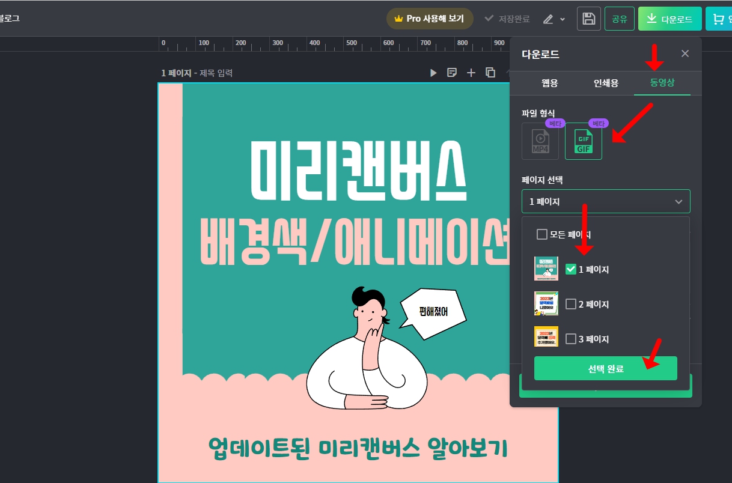Click 저장완료 save status
This screenshot has width=732, height=483.
coord(507,19)
